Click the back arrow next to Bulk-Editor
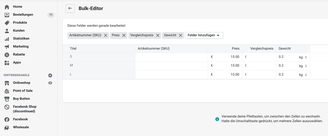 [x=70, y=8]
